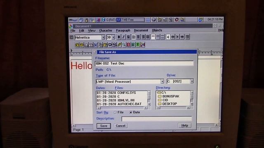Click the highlighted left tab-stop icon
264x148 pixels.
click(x=168, y=37)
